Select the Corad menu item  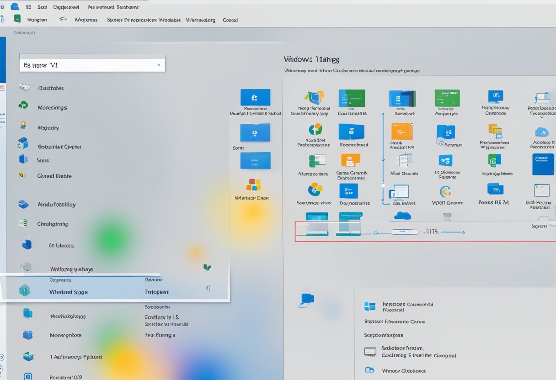tap(230, 20)
